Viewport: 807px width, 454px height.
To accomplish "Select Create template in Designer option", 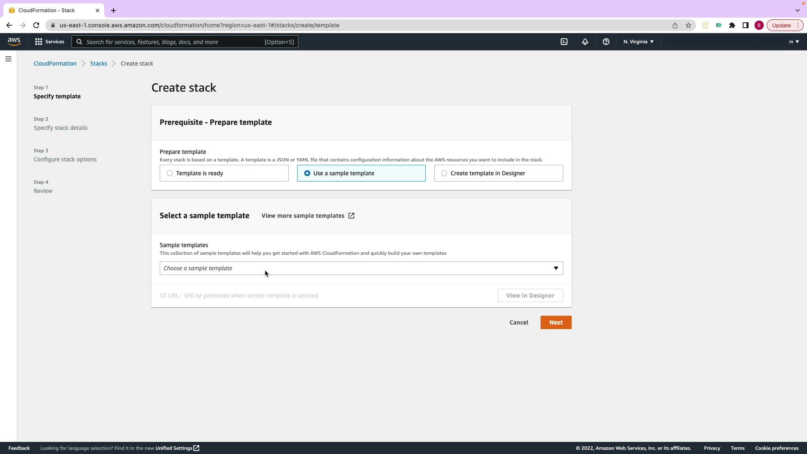I will tap(444, 173).
